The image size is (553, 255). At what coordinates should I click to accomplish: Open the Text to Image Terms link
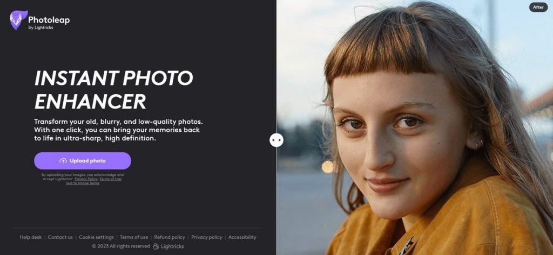(83, 183)
